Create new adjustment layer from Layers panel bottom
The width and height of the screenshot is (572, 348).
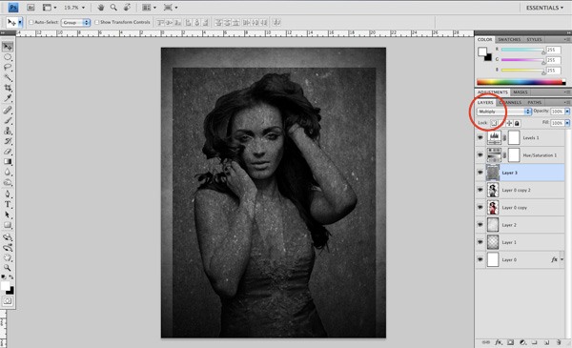click(x=522, y=342)
